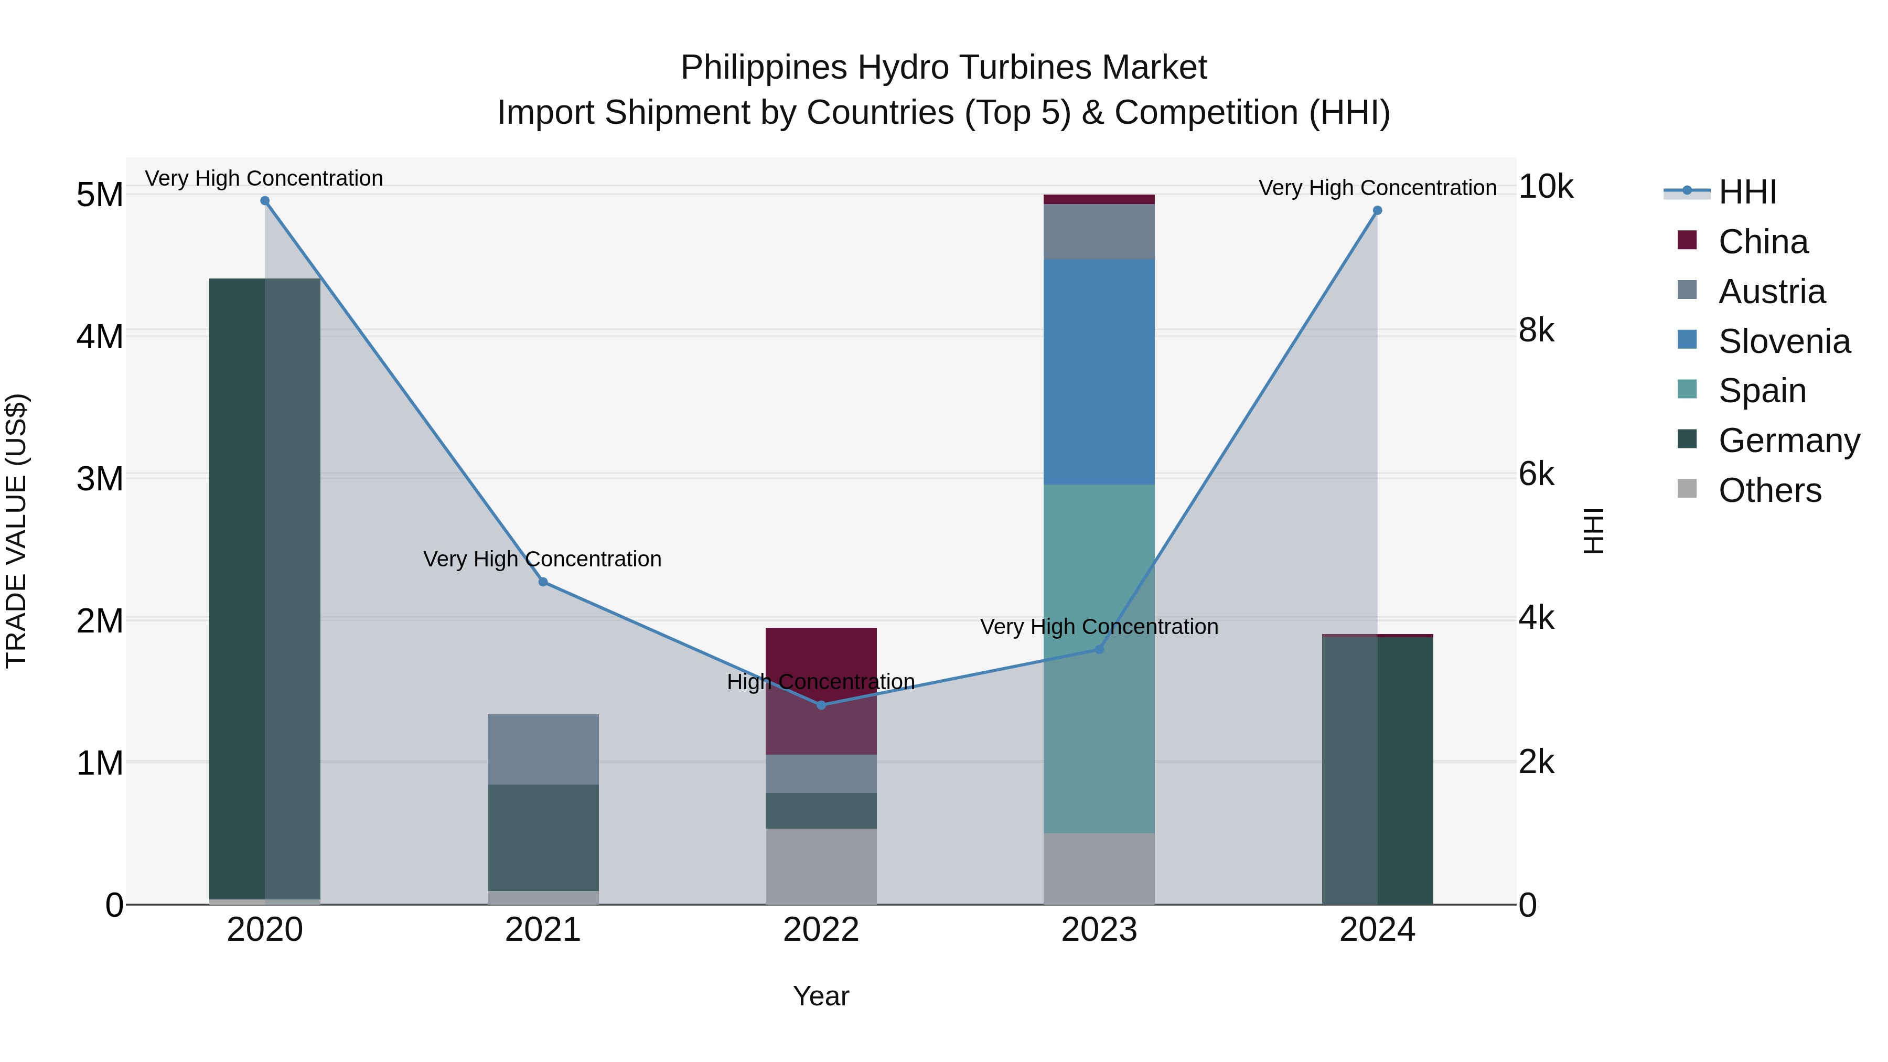Click the Spain teal legend swatch
This screenshot has height=1062, width=1888.
[x=1687, y=389]
